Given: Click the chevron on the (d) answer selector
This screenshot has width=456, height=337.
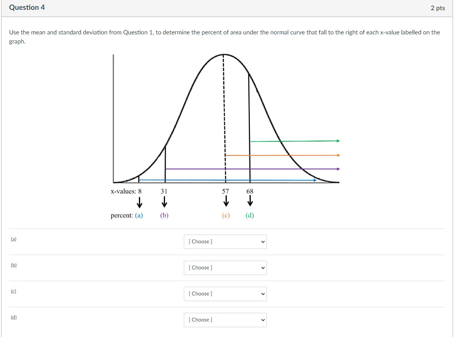Looking at the screenshot, I should [x=262, y=320].
